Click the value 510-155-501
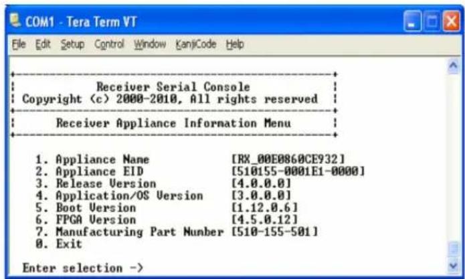This screenshot has width=465, height=279. [x=274, y=231]
